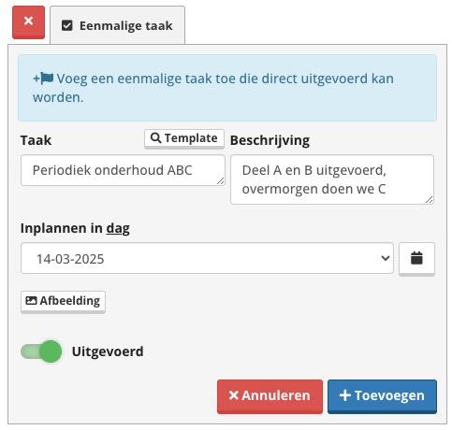Viewport: 452px width, 430px height.
Task: Switch to the Eenmalige taak tab
Action: click(x=117, y=25)
